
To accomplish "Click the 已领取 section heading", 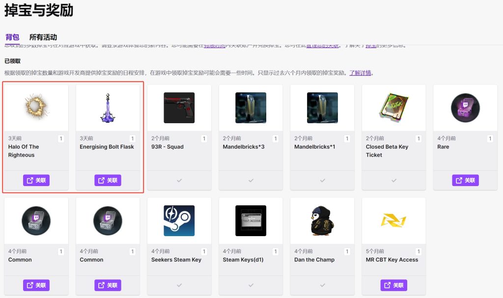I will click(12, 61).
